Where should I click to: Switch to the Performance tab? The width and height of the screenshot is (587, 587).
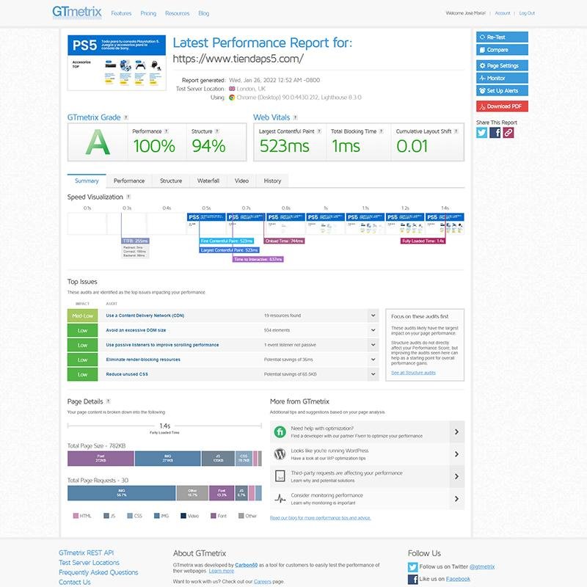(129, 181)
